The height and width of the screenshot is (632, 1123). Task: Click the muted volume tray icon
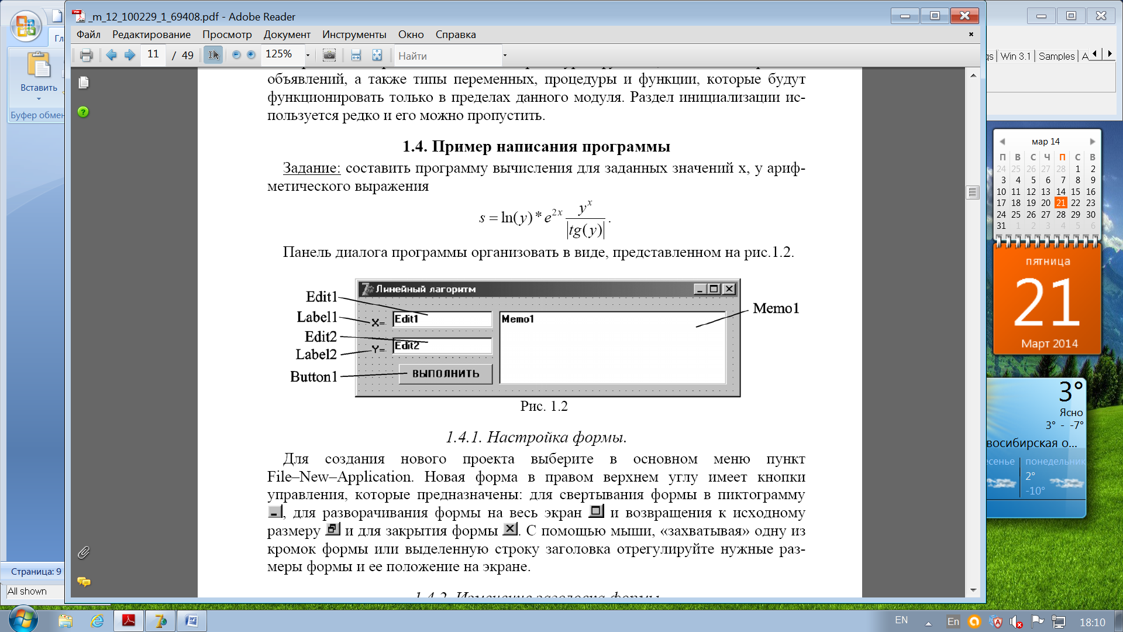point(1016,622)
